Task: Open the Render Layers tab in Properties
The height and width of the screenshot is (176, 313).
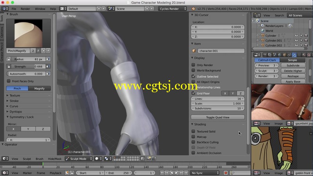Action: [270, 55]
